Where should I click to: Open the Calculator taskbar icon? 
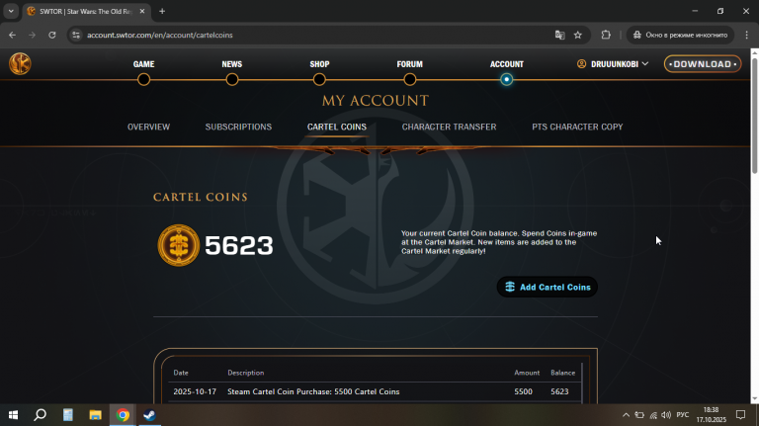tap(68, 415)
